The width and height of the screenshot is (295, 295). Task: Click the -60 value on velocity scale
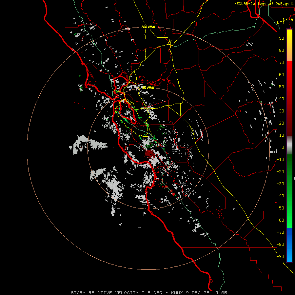(x=280, y=220)
